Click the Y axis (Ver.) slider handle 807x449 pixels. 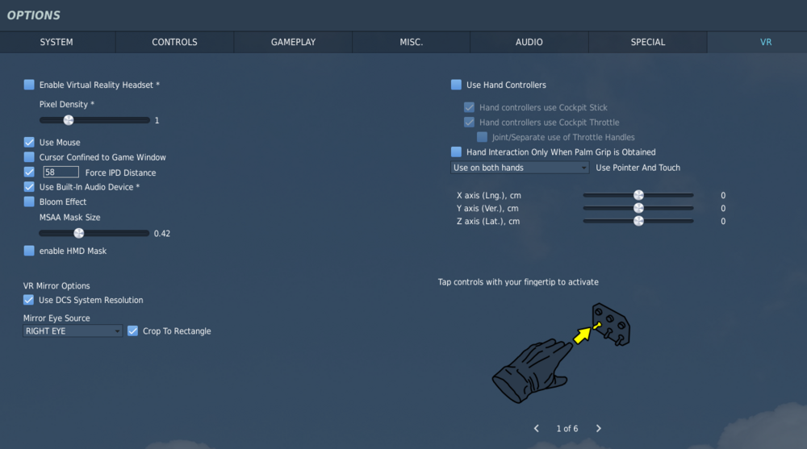638,208
